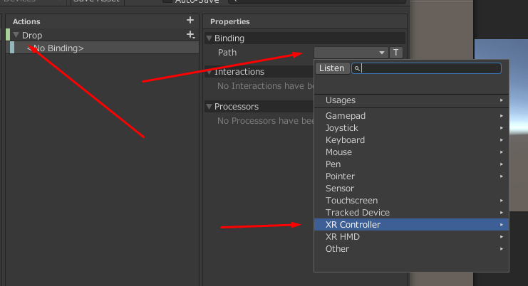Focus the binding search field
This screenshot has width=528, height=286.
426,68
